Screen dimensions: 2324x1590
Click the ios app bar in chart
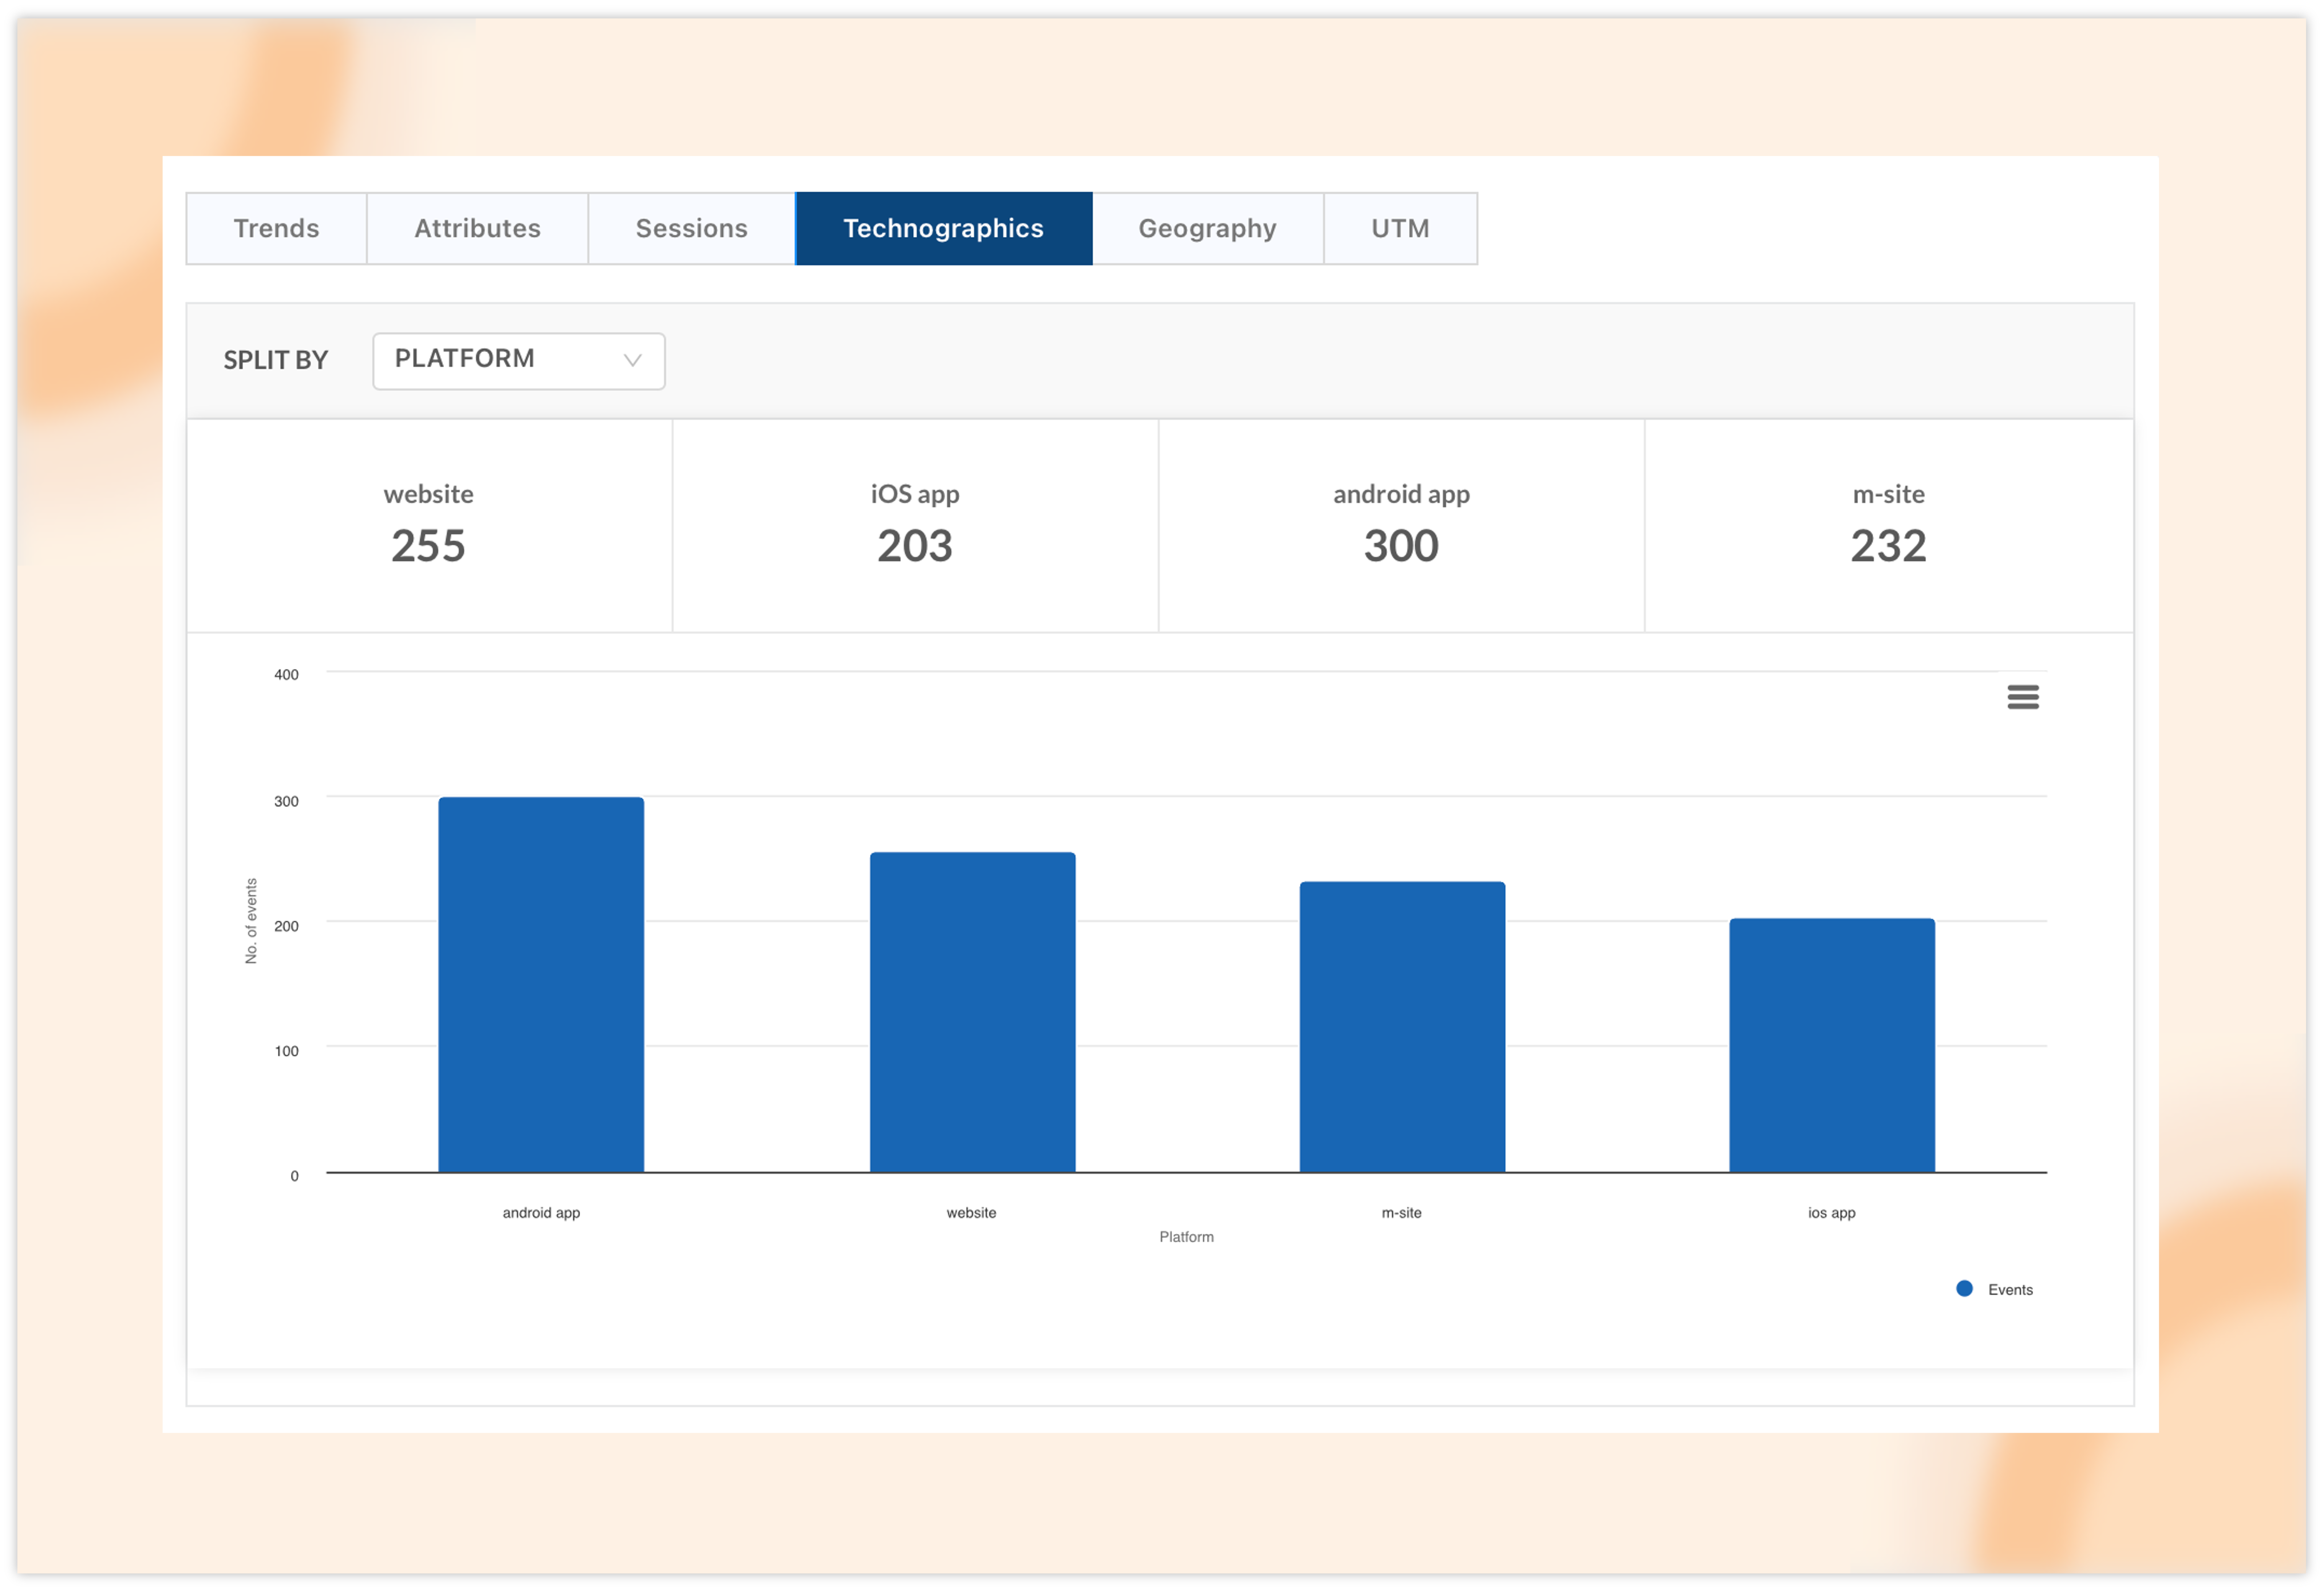(1831, 1045)
